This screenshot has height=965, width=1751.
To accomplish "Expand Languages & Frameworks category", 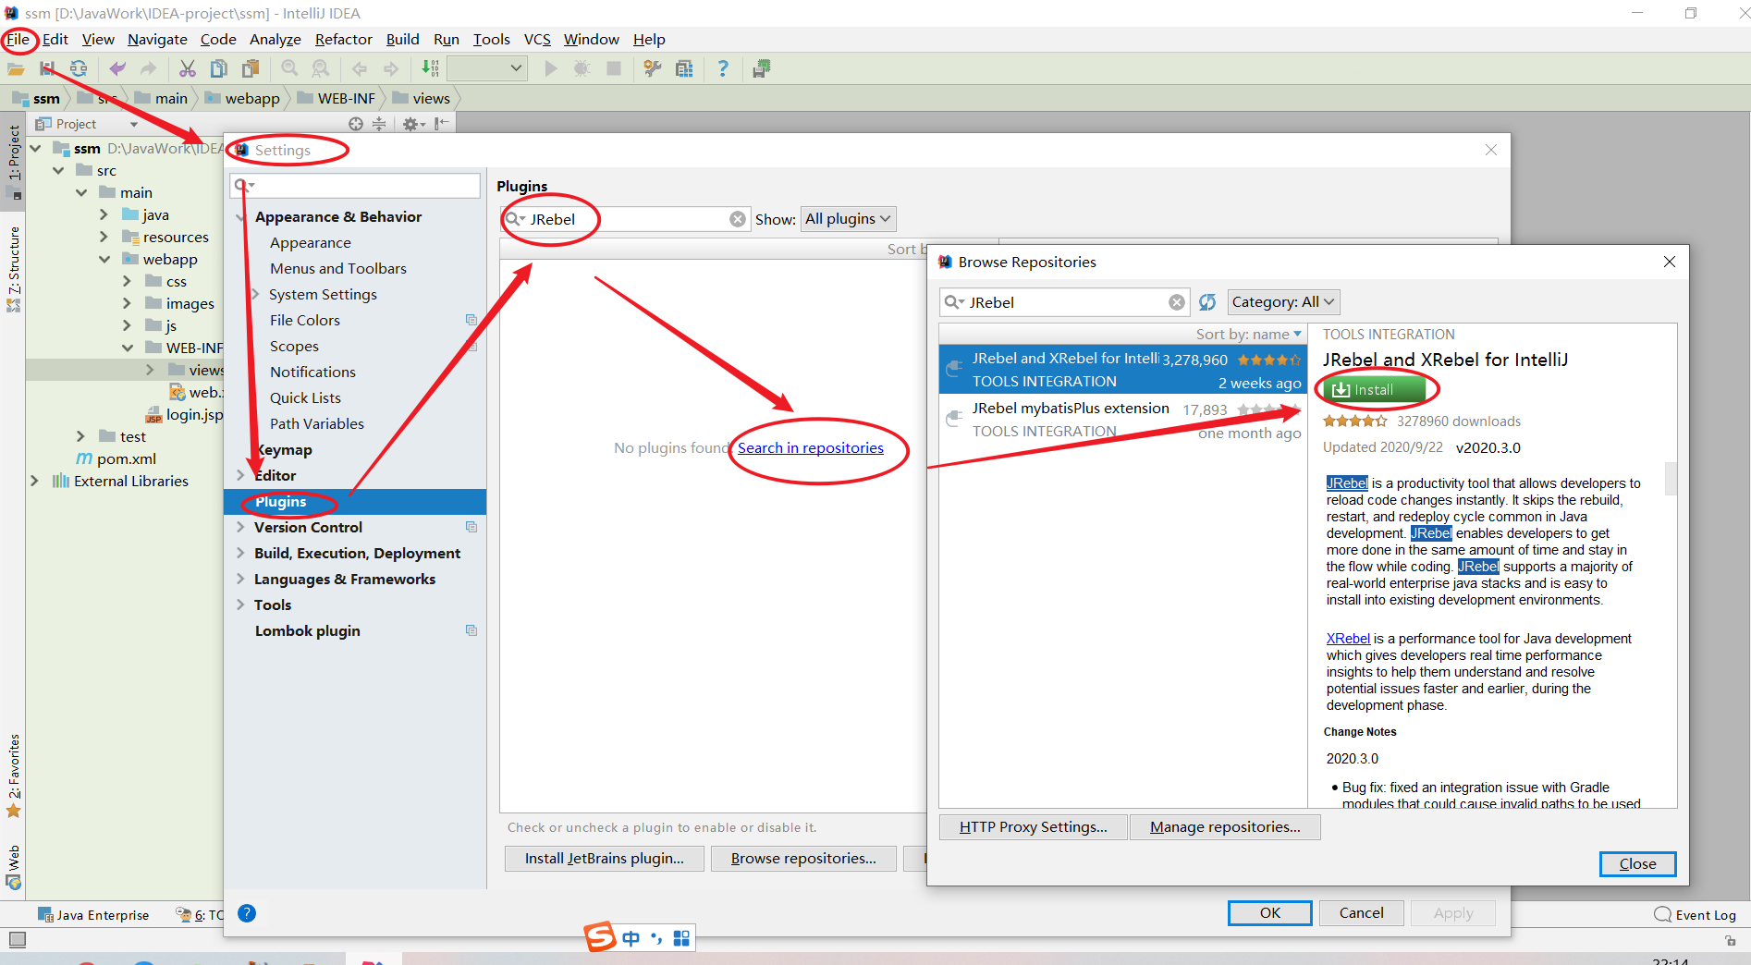I will coord(240,579).
